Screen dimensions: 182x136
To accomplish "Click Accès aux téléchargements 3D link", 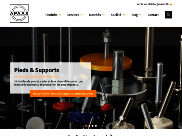I will [x=153, y=4].
